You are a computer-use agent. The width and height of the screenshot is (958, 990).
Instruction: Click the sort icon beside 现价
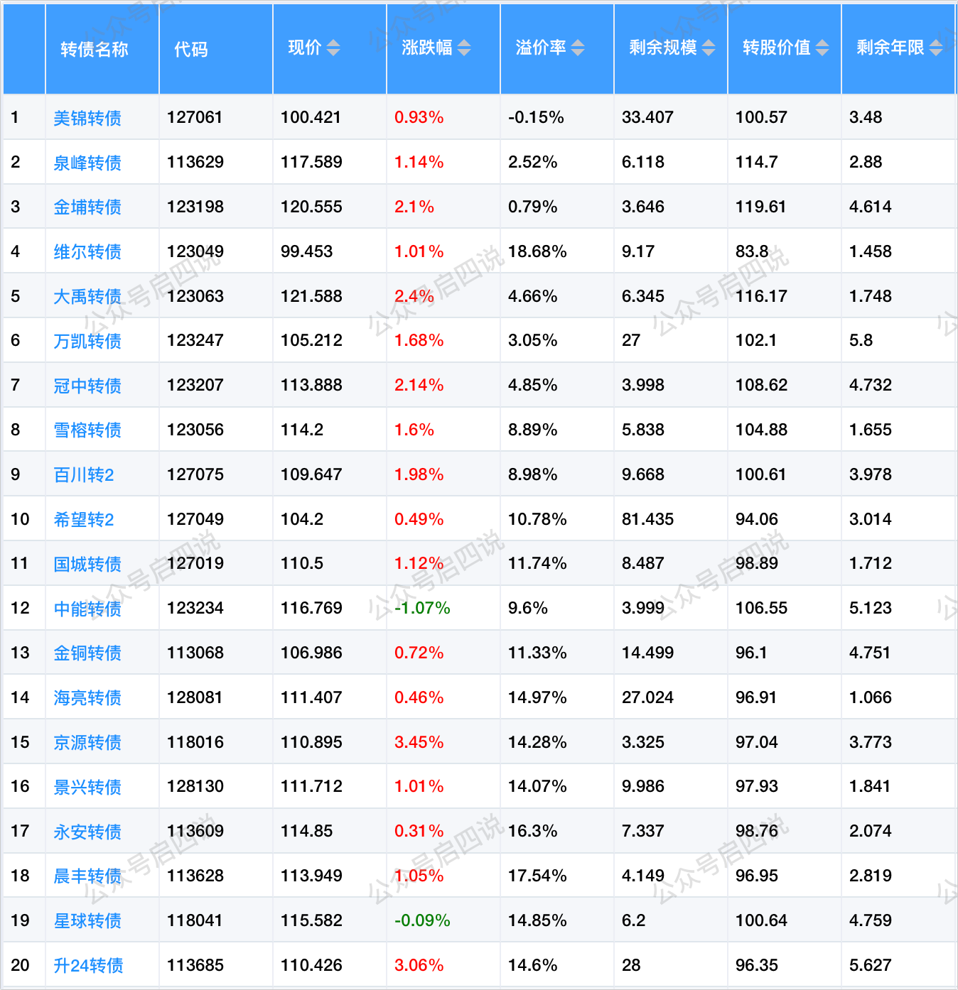pyautogui.click(x=333, y=48)
